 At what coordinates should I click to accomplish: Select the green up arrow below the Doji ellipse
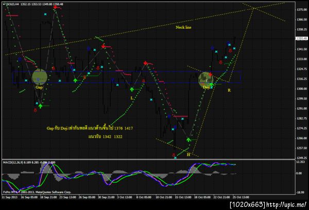pyautogui.click(x=211, y=85)
